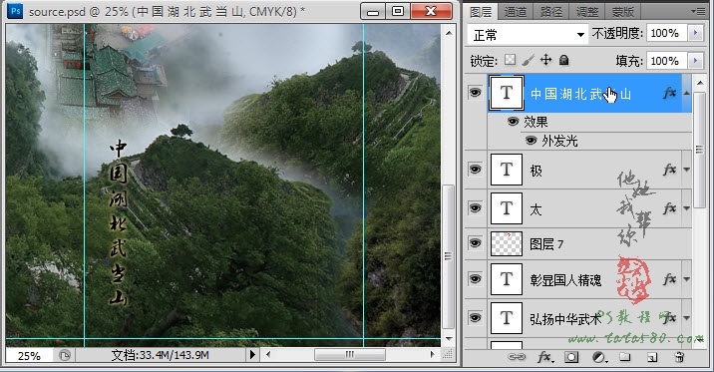714x372 pixels.
Task: Open the layers panel flyout menu
Action: (698, 11)
